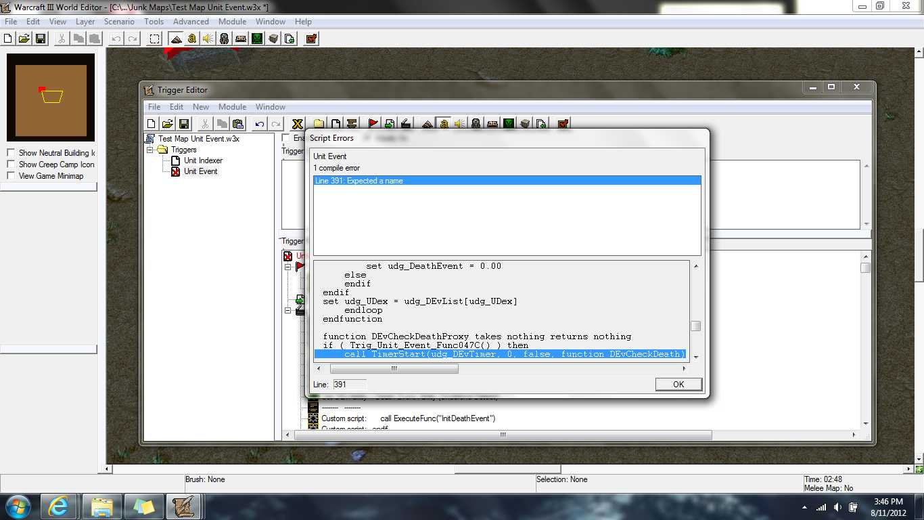Image resolution: width=924 pixels, height=520 pixels.
Task: Click the Paste icon in Trigger Editor toolbar
Action: coord(237,123)
